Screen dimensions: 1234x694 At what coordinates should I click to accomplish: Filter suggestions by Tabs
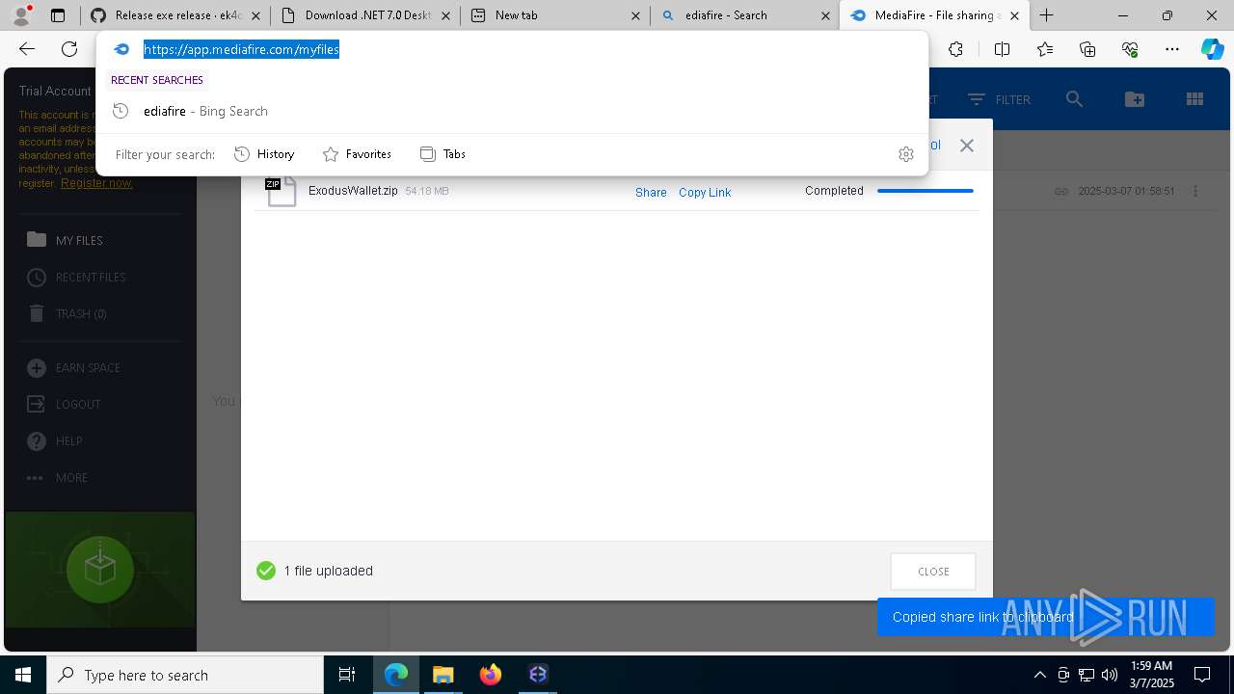[443, 154]
